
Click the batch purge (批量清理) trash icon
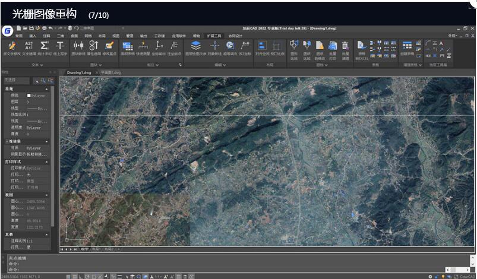point(346,47)
